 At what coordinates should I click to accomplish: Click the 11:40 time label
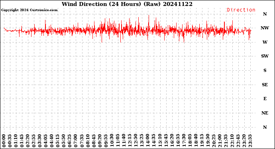coord(124,141)
